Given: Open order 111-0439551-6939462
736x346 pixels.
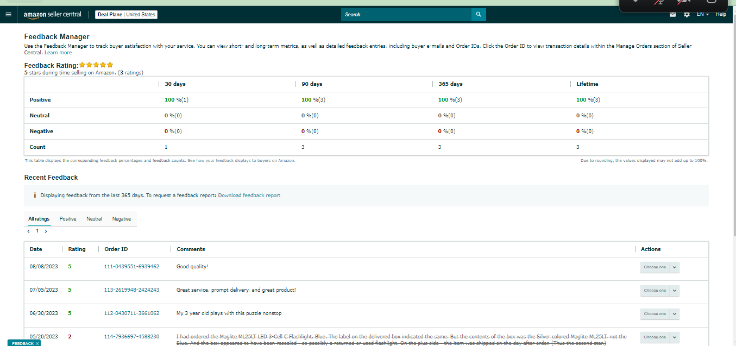Looking at the screenshot, I should click(131, 267).
